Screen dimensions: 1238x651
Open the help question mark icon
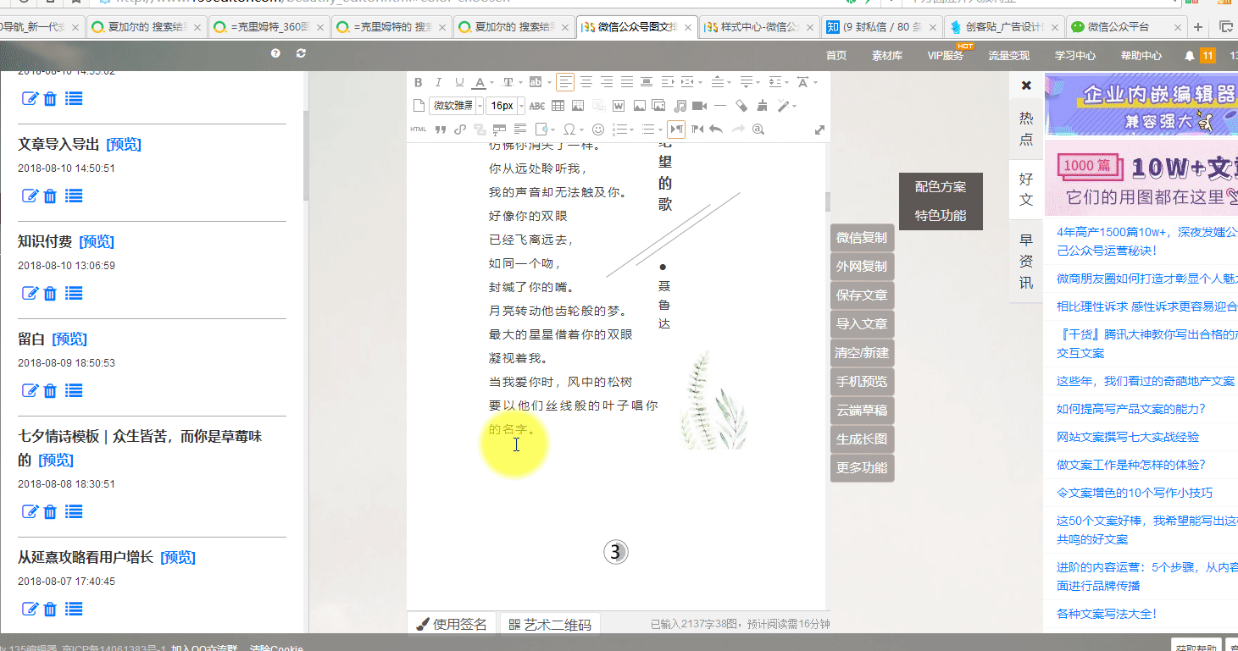tap(275, 53)
